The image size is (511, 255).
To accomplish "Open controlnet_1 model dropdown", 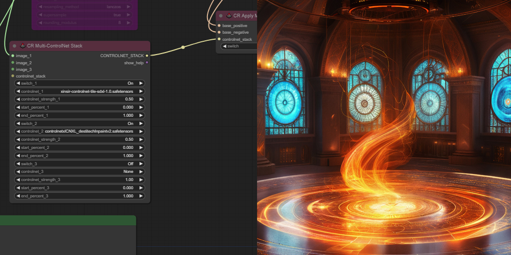I will (80, 91).
